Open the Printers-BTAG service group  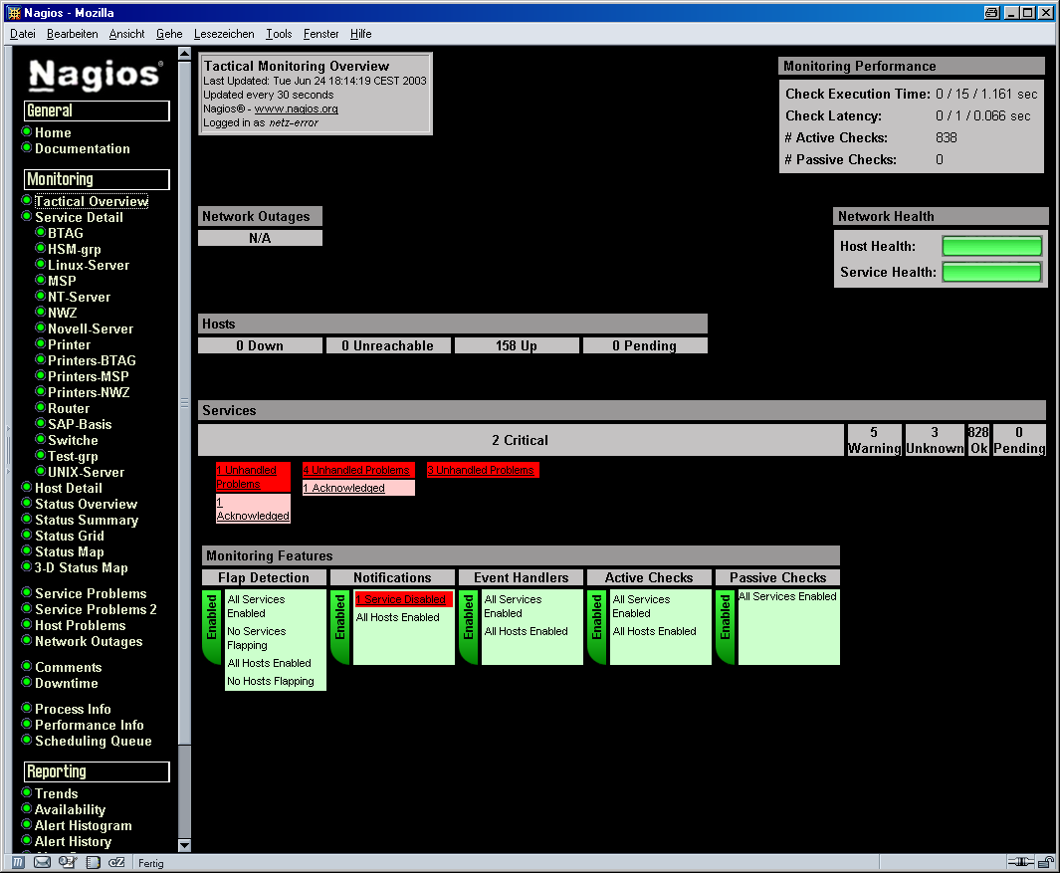[92, 360]
